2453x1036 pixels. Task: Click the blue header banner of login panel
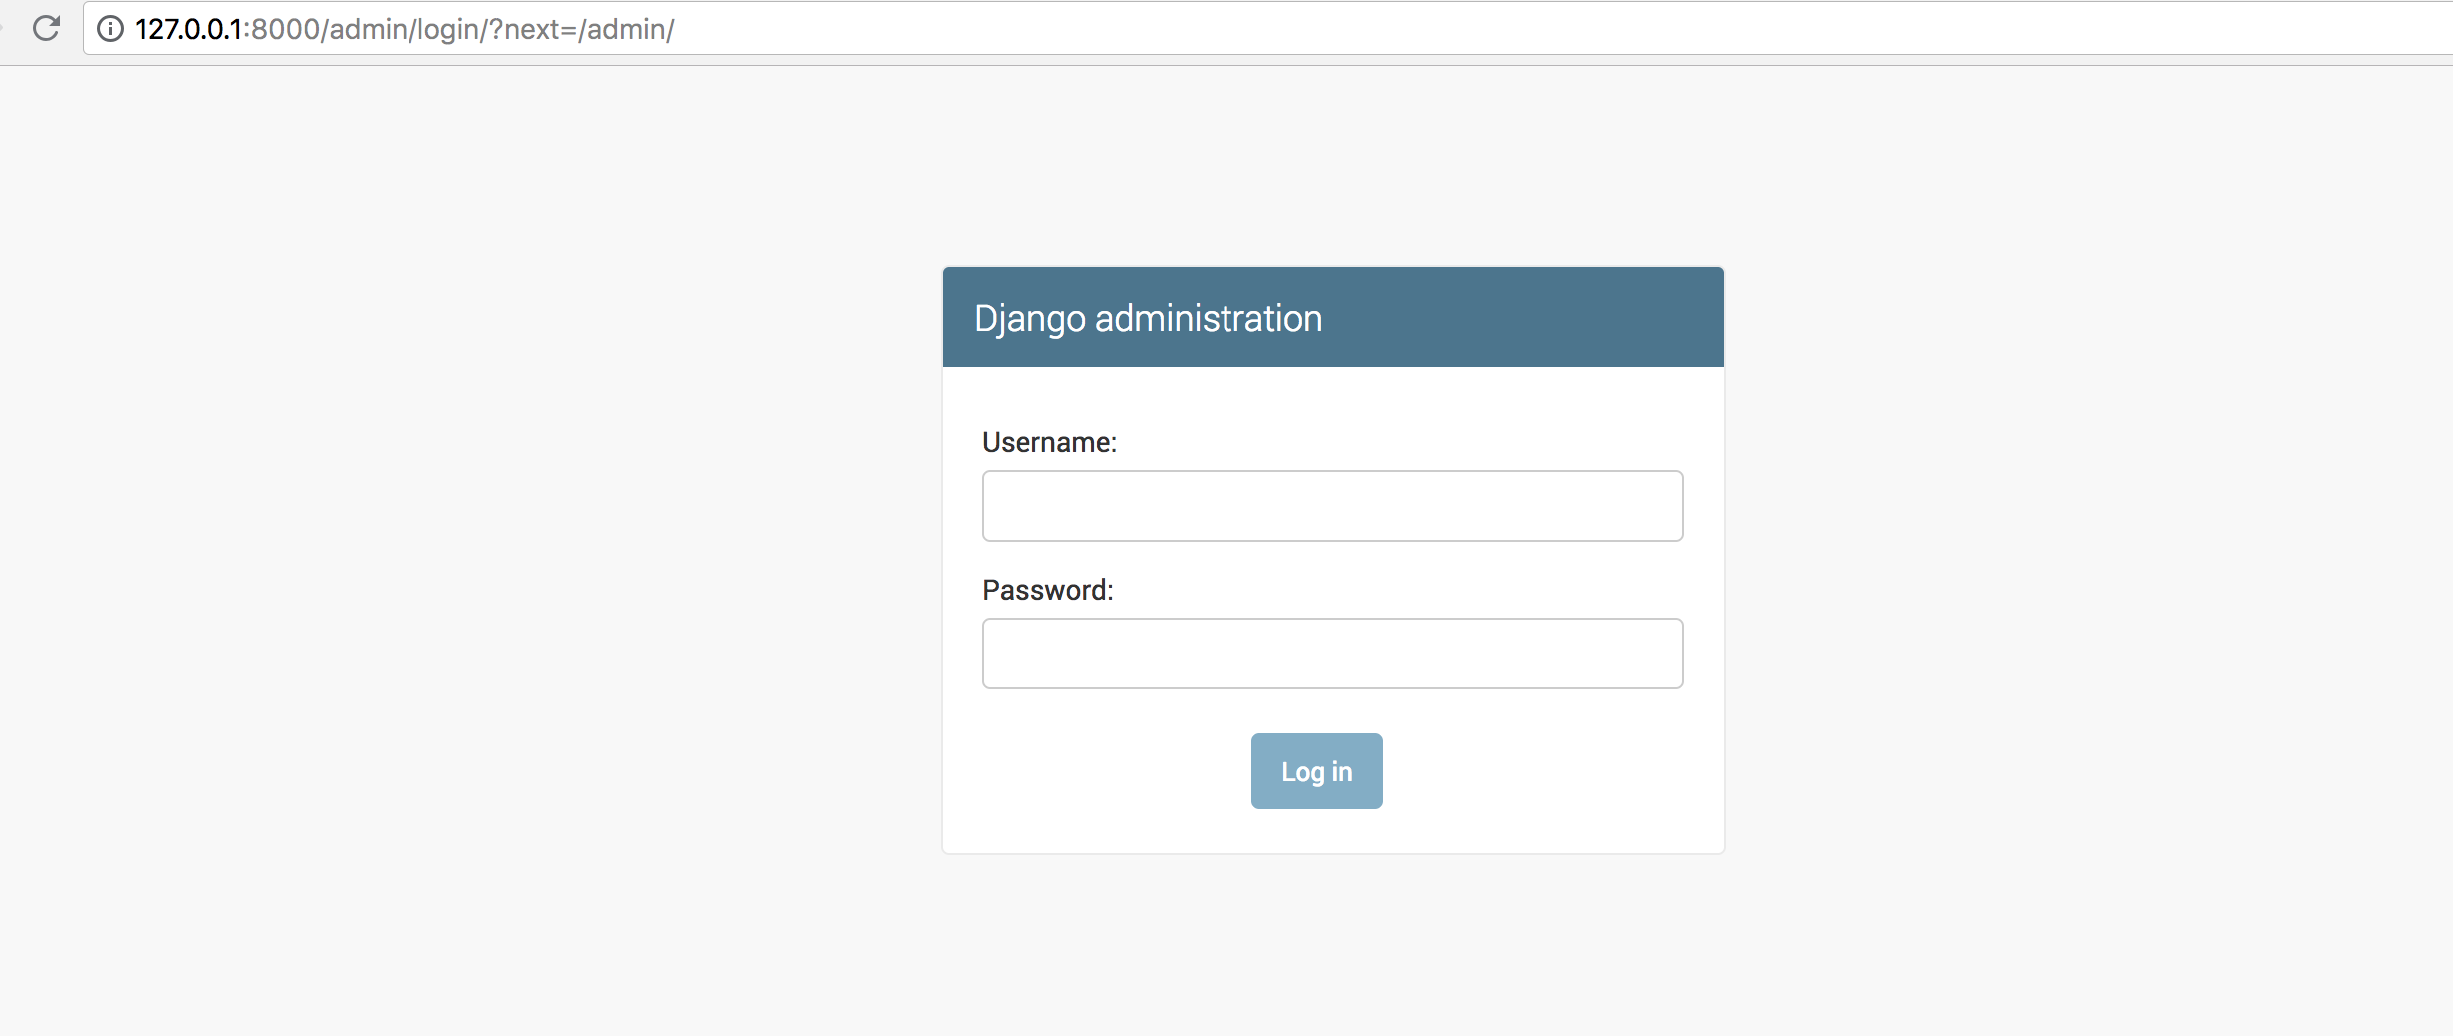click(x=1332, y=317)
